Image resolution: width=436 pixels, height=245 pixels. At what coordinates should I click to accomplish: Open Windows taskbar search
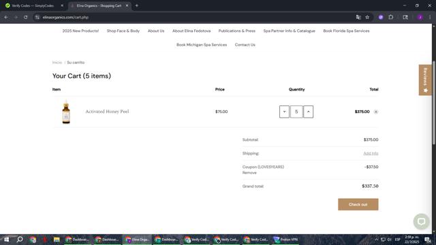tap(20, 240)
